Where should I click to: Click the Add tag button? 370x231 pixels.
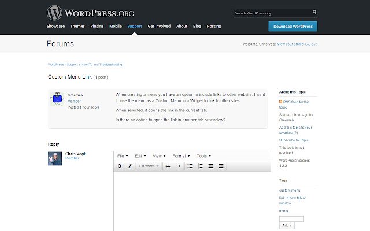point(287,226)
